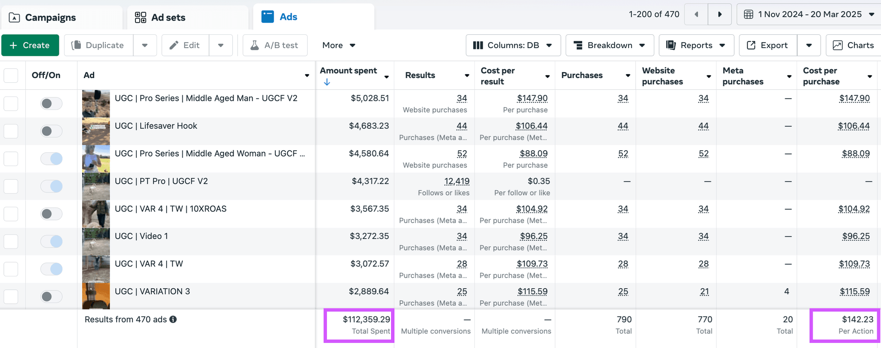Open Reports via its document icon

tap(671, 45)
